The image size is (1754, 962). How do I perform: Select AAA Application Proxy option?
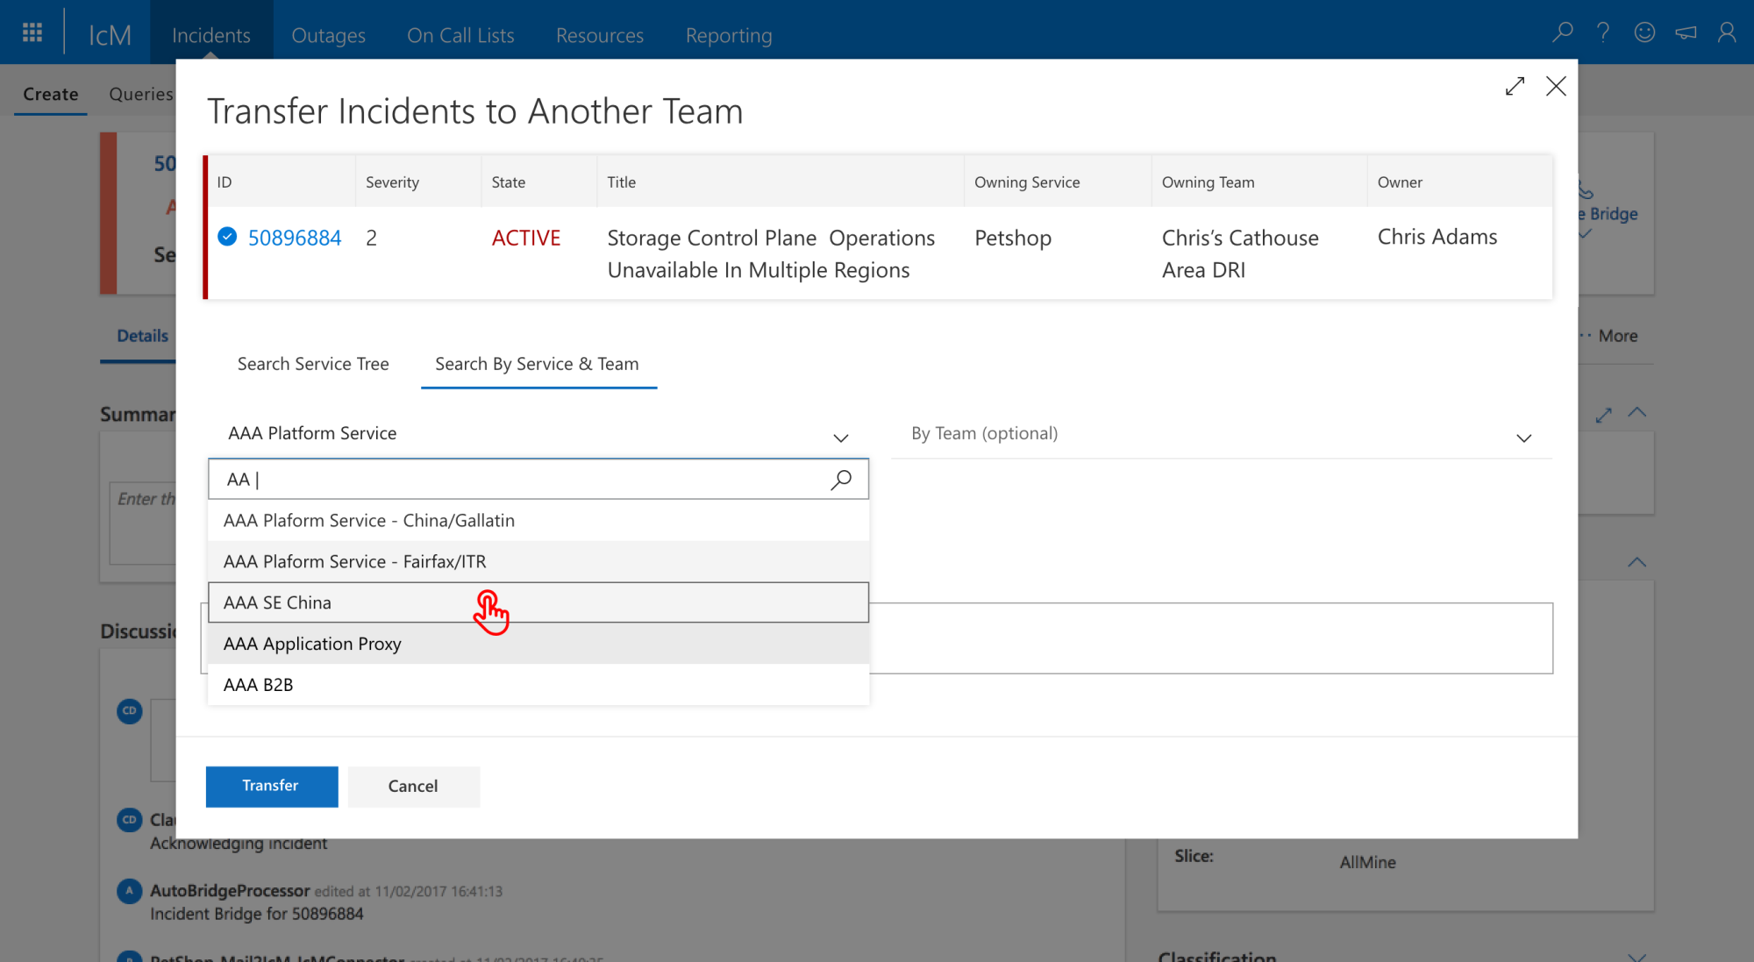[x=538, y=644]
